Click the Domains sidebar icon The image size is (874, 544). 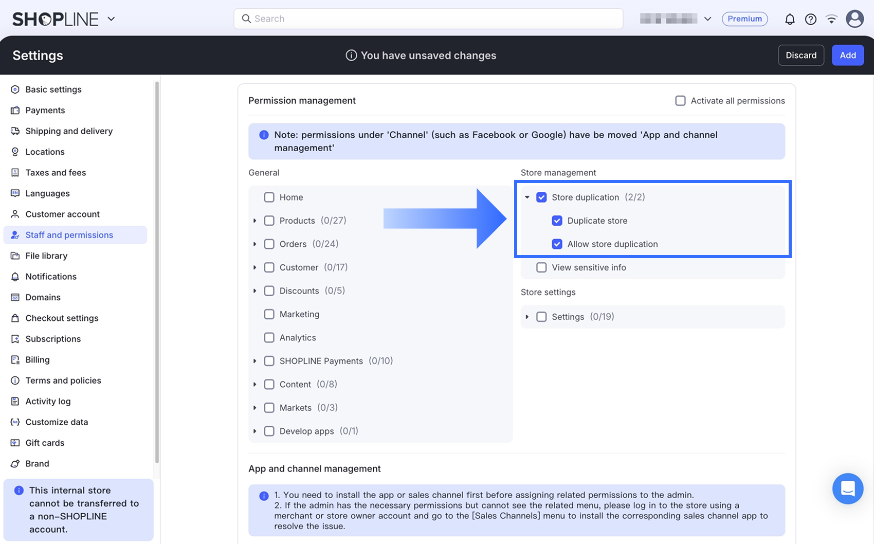[x=15, y=297]
